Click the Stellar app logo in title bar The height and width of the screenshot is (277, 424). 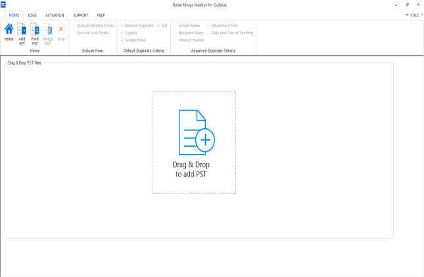click(x=3, y=5)
